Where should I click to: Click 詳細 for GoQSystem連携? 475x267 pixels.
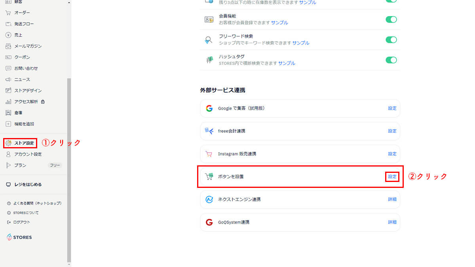392,222
